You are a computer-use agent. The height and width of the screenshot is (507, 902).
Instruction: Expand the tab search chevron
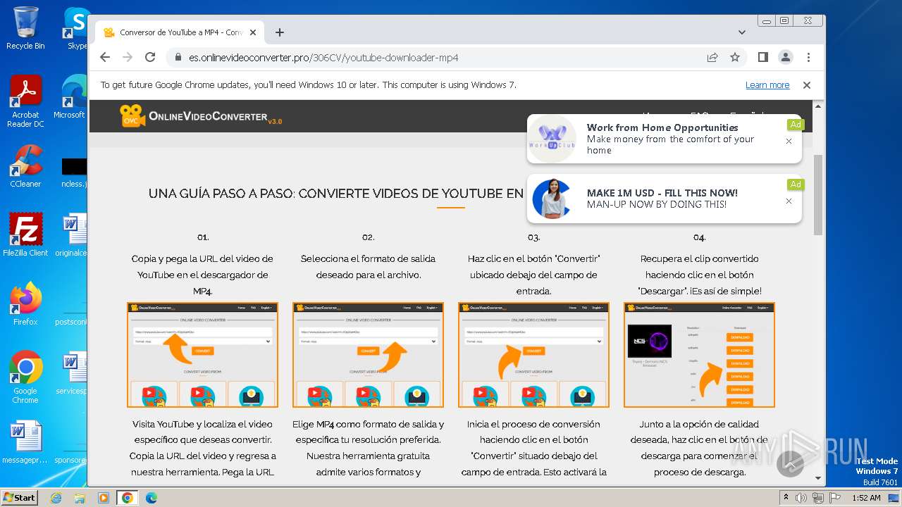(x=742, y=32)
